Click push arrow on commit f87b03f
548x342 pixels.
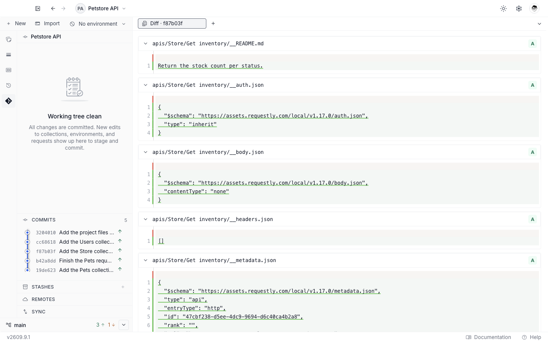tap(120, 251)
